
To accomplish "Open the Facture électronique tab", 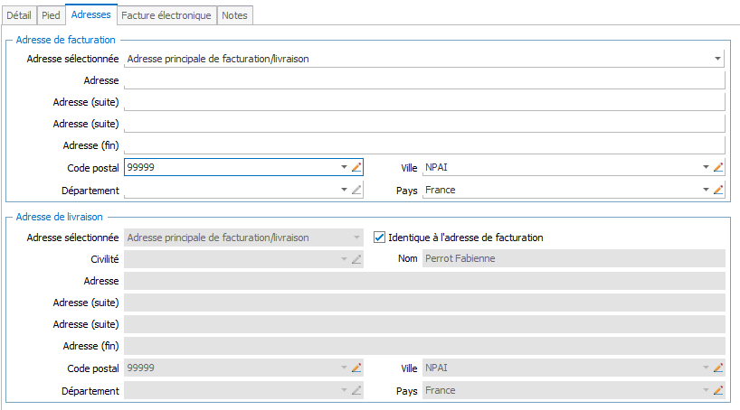I will click(166, 15).
